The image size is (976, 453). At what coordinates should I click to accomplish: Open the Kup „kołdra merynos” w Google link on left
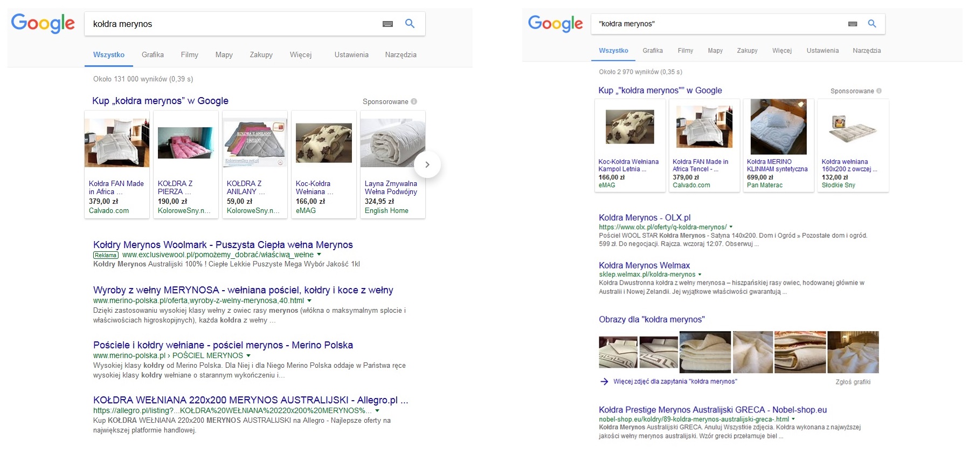160,101
